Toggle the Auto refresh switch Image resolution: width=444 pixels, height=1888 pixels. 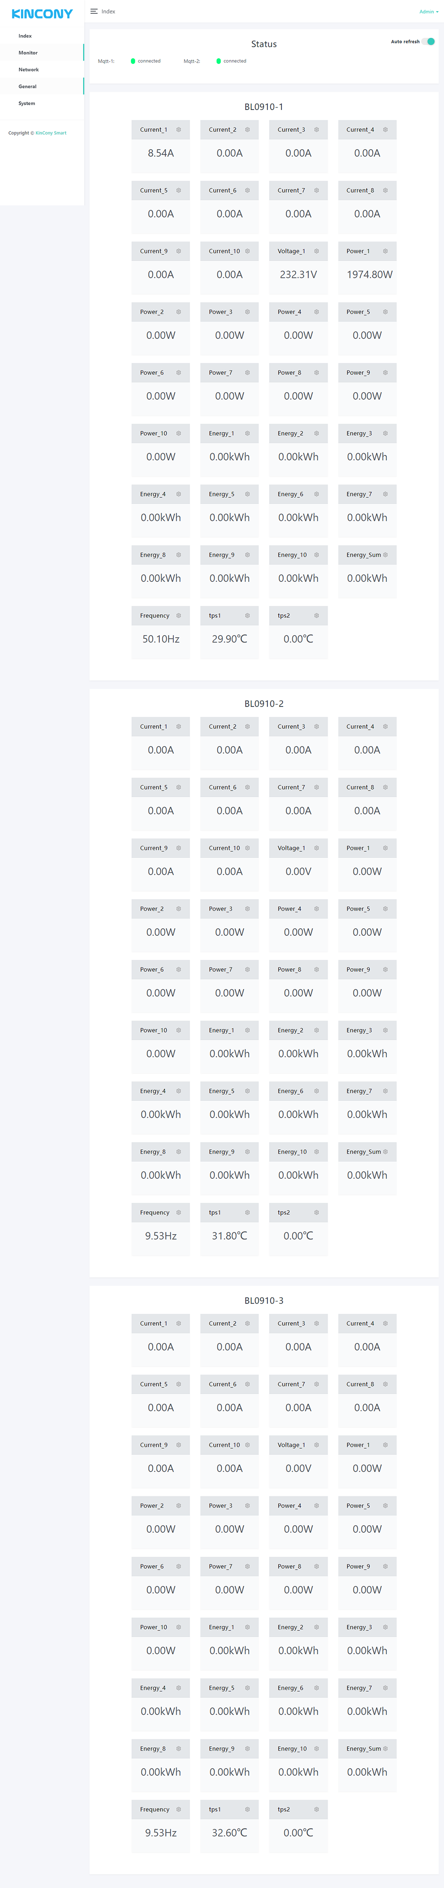[x=428, y=42]
